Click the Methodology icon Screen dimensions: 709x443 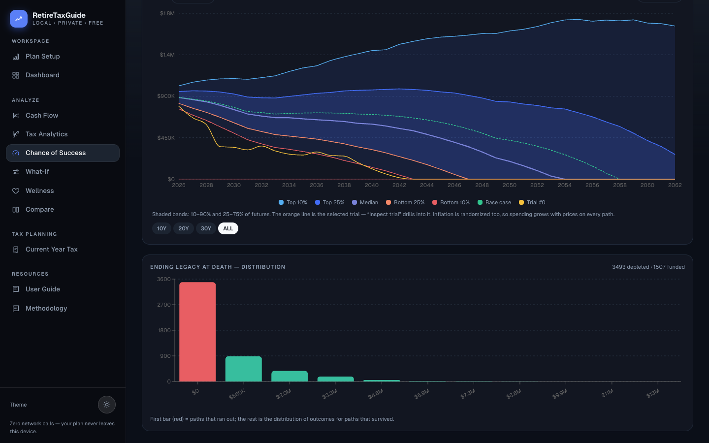[16, 309]
